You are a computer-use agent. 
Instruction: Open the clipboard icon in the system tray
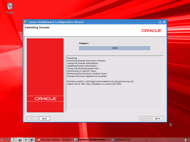[186, 140]
